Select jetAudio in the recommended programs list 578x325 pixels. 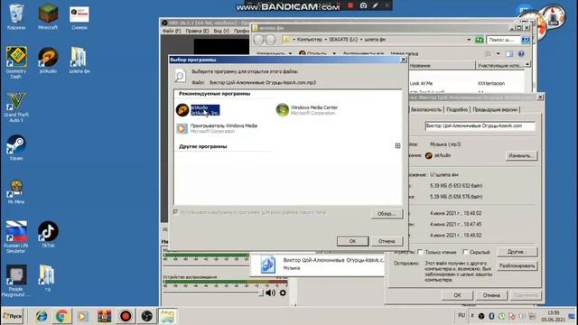(198, 110)
